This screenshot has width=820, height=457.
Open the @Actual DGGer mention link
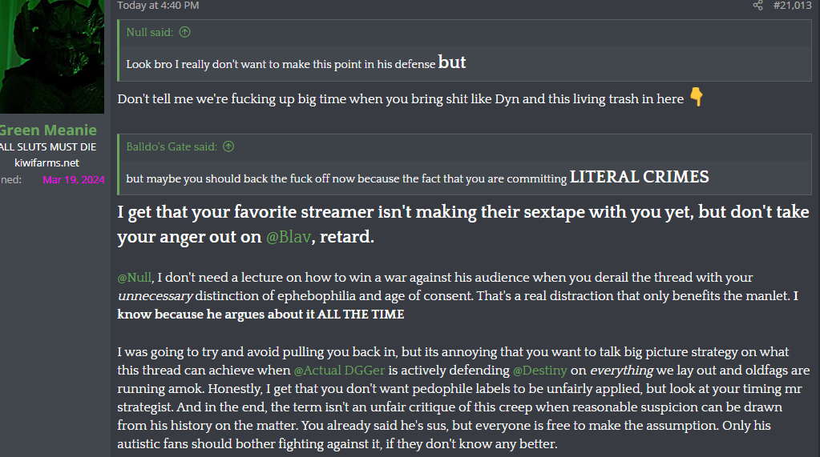pyautogui.click(x=339, y=371)
